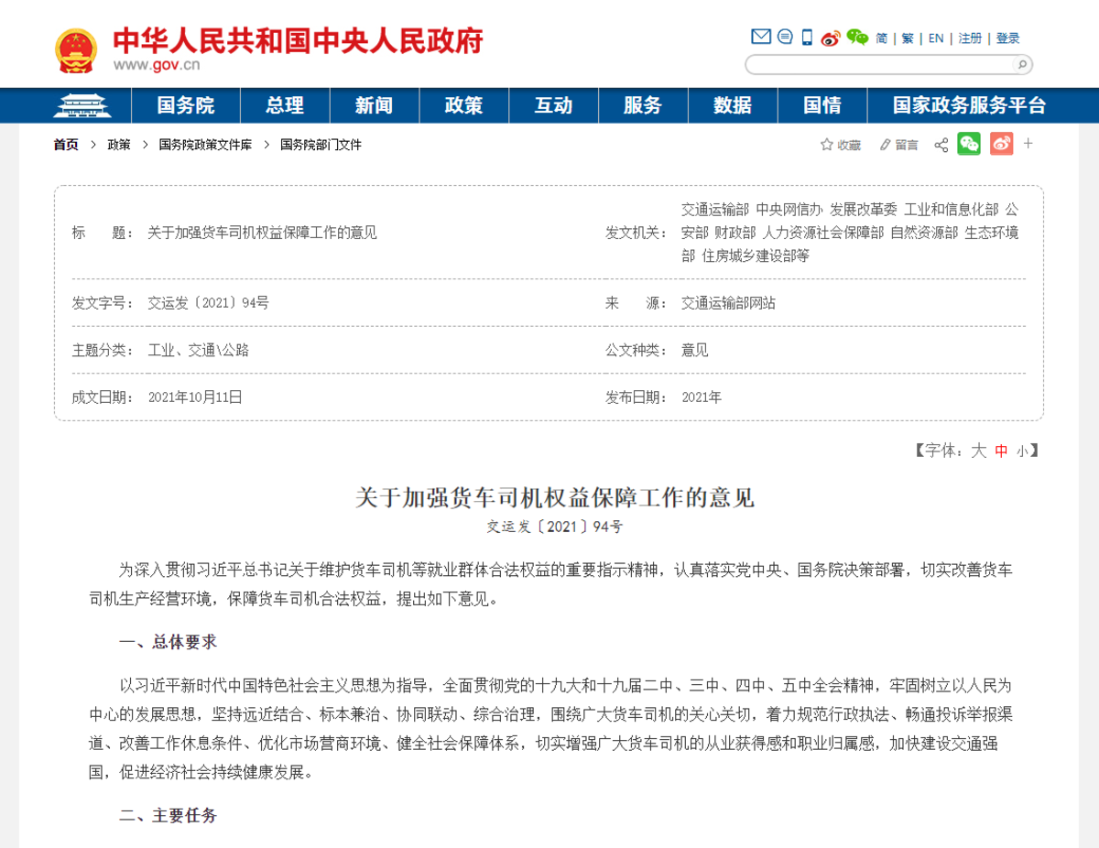Click the site title 中华人民共和国中央人民政府
The image size is (1099, 848).
click(298, 39)
